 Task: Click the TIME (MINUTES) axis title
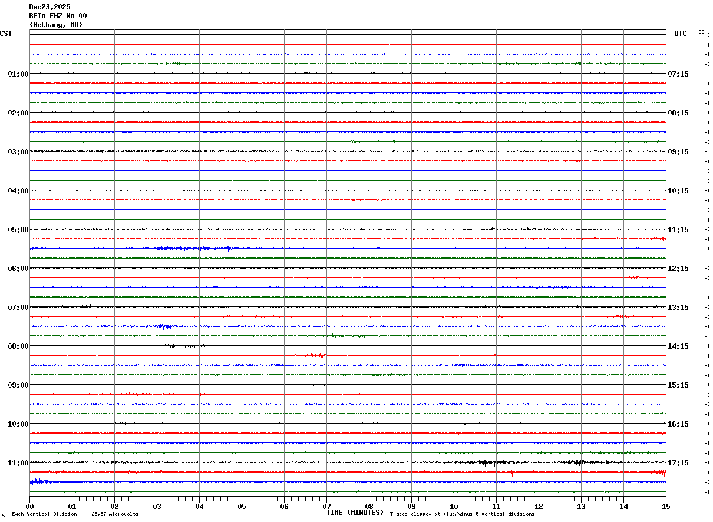[x=355, y=513]
